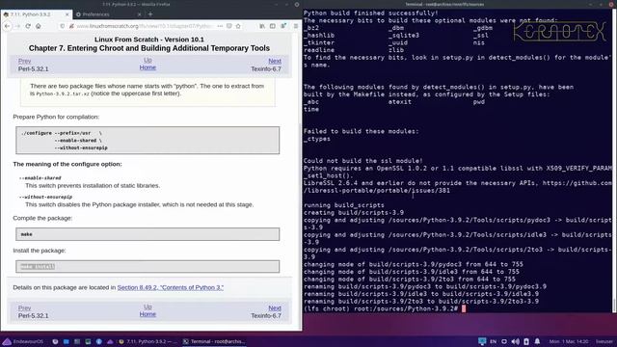Close the Preferences tab
This screenshot has width=617, height=347.
click(139, 14)
